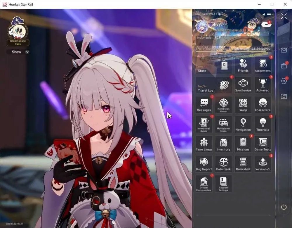The width and height of the screenshot is (292, 228).
Task: Open Nameless Honor battle pass
Action: pyautogui.click(x=223, y=105)
